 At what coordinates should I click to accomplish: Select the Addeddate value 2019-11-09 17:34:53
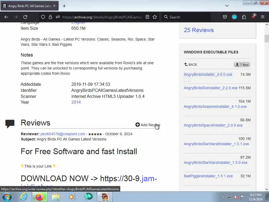[91, 84]
